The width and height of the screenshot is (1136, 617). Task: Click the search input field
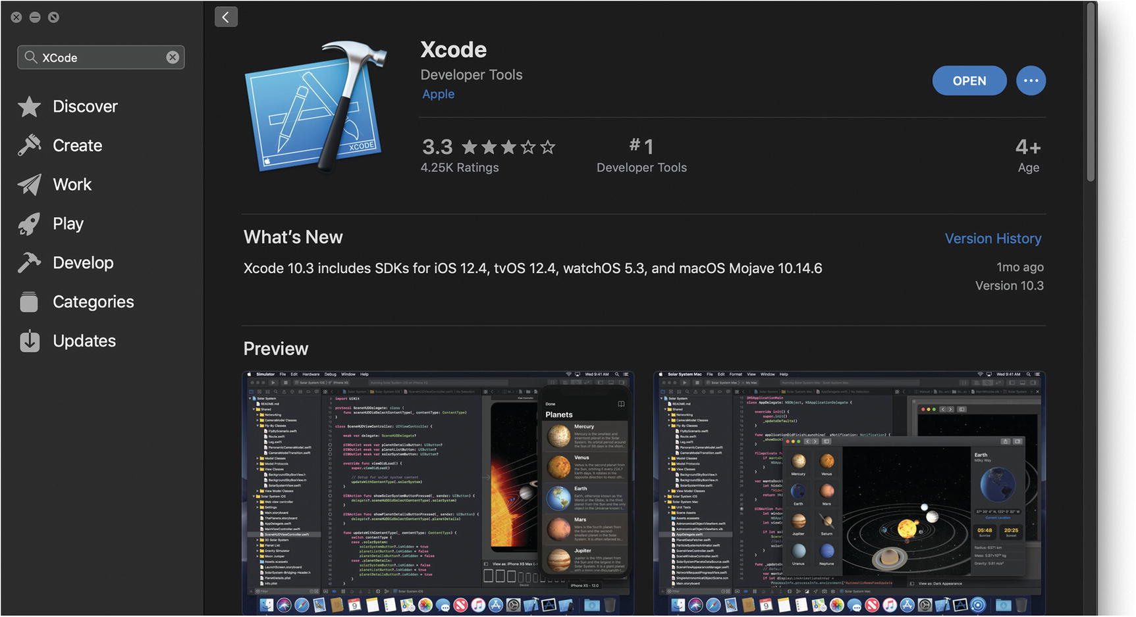pyautogui.click(x=101, y=57)
